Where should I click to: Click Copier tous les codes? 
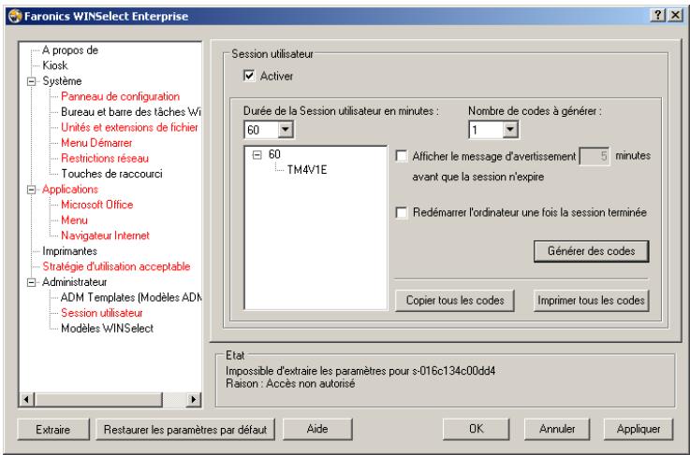(455, 301)
